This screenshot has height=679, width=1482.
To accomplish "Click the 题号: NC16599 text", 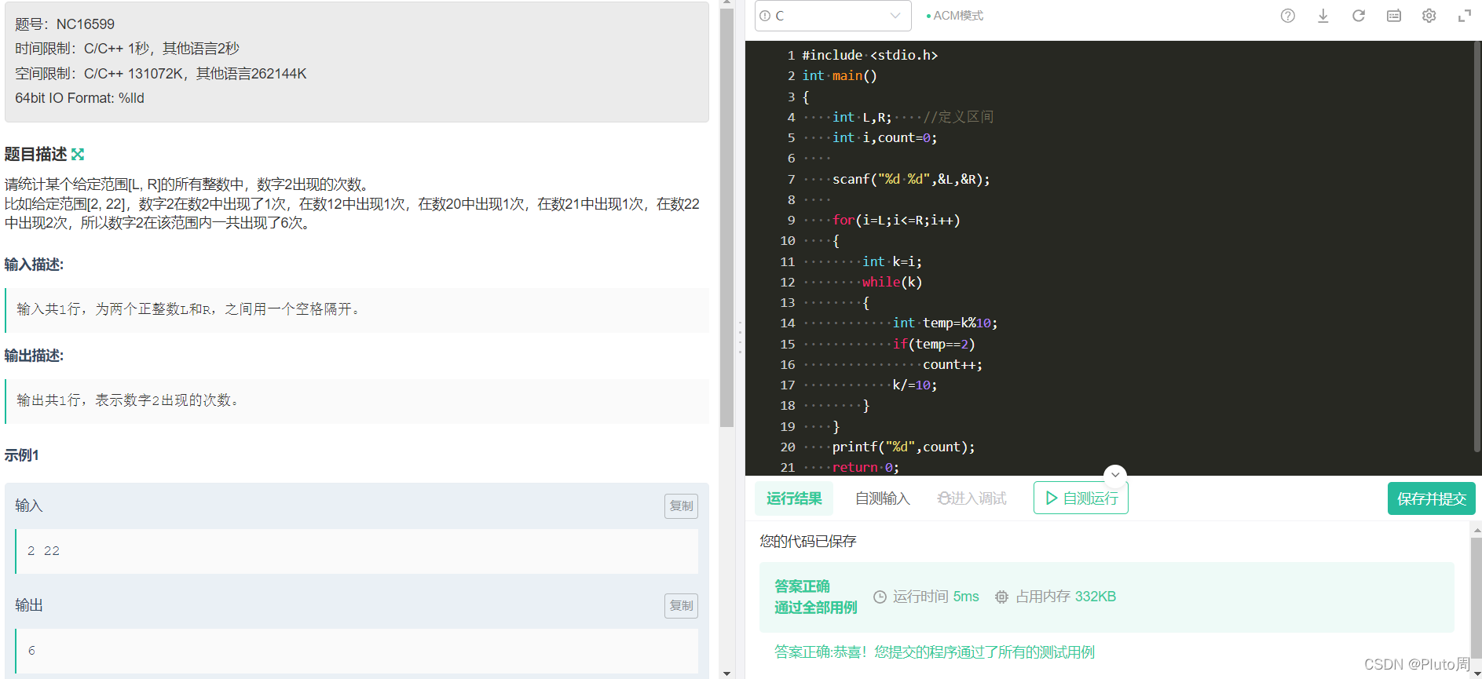I will [x=64, y=24].
